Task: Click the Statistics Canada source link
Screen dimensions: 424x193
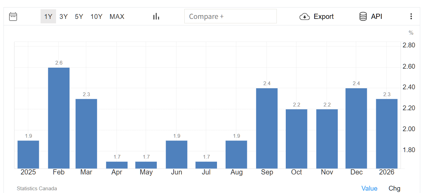Action: (x=37, y=189)
